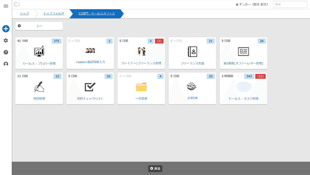The width and height of the screenshot is (310, 175).
Task: Open the settings gear icon in sidebar
Action: tap(6, 40)
